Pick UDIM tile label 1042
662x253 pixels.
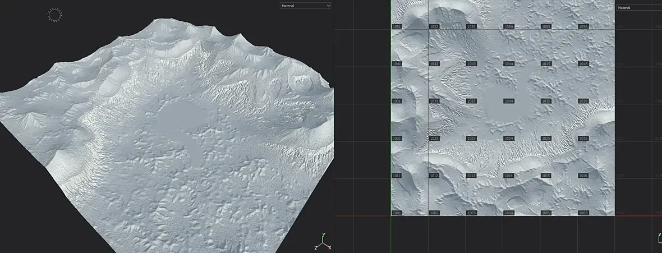[434, 64]
